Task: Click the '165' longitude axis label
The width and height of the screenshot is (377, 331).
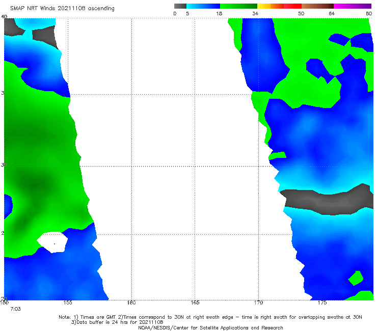Action: [x=195, y=302]
